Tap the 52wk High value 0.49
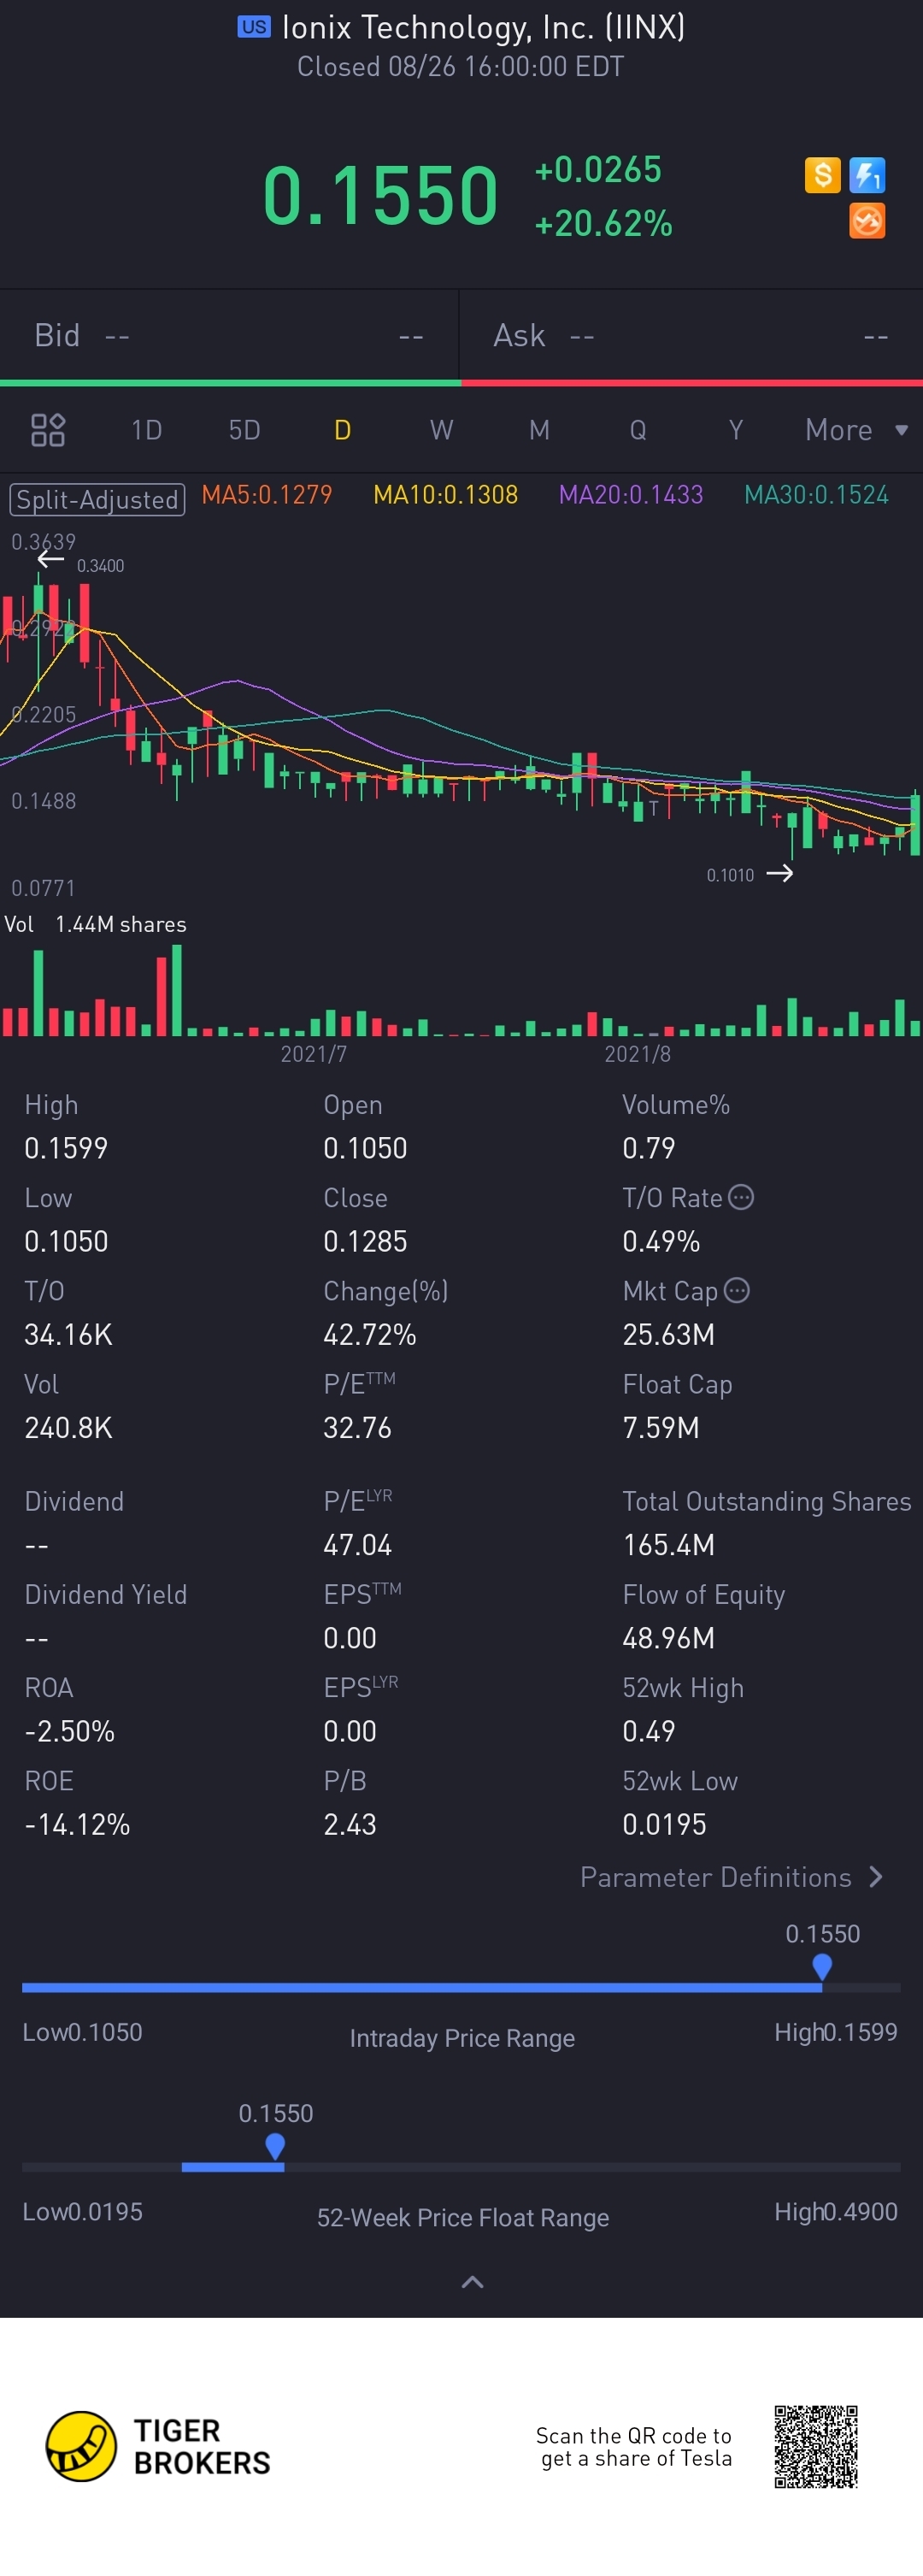The width and height of the screenshot is (923, 2576). (649, 1731)
